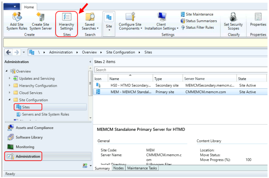Open Status Summarizers
Viewport: 269px width, 178px height.
point(199,21)
